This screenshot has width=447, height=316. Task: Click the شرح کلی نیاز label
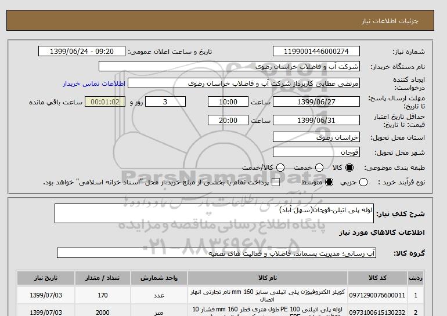tap(401, 214)
